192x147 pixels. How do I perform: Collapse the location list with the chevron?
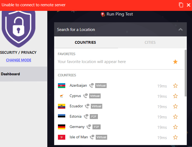pos(181,29)
